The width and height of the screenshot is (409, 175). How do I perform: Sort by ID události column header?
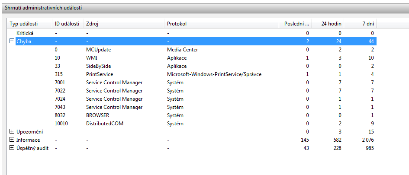pos(67,23)
